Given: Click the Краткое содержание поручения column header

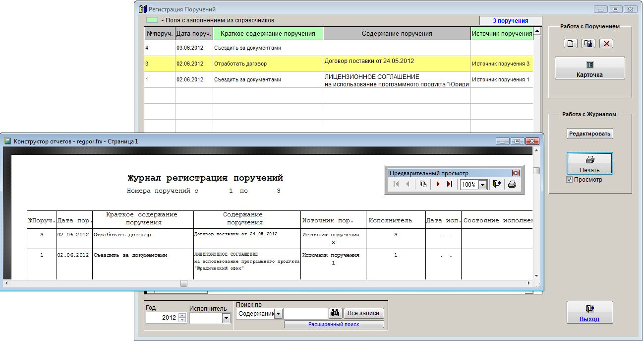Looking at the screenshot, I should pos(268,34).
